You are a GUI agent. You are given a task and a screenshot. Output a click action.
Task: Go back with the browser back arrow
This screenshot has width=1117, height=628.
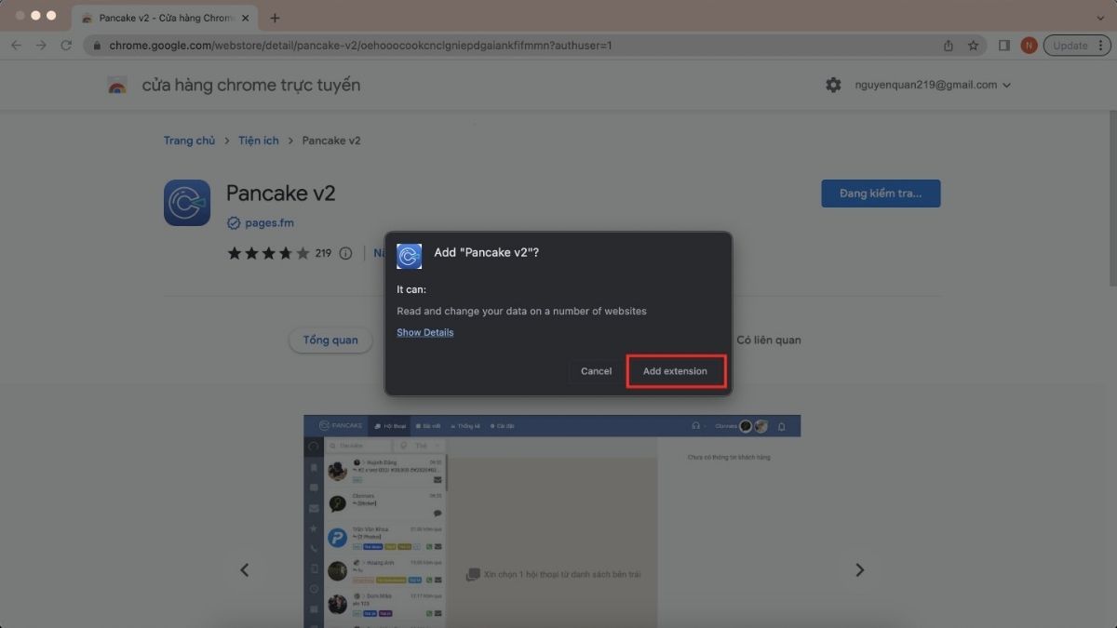pyautogui.click(x=16, y=45)
